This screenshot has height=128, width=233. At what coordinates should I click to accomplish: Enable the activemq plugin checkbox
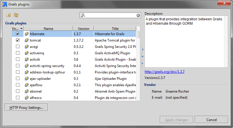[x=18, y=53]
